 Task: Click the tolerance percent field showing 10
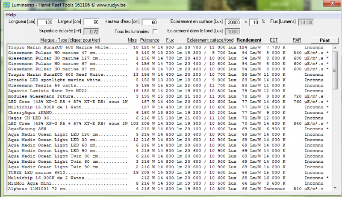coord(254,22)
